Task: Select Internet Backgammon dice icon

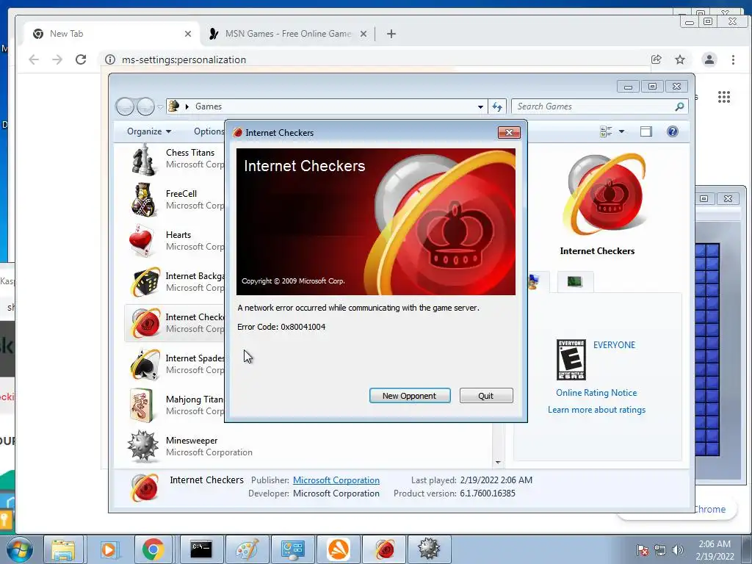Action: click(x=145, y=282)
